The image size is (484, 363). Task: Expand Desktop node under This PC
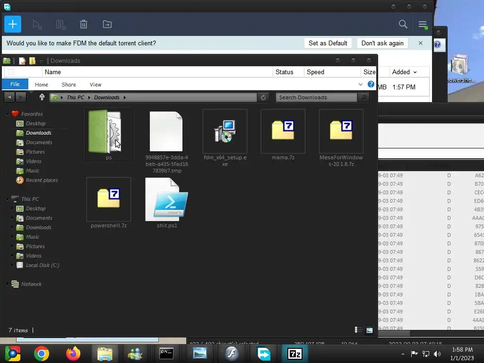pos(13,208)
